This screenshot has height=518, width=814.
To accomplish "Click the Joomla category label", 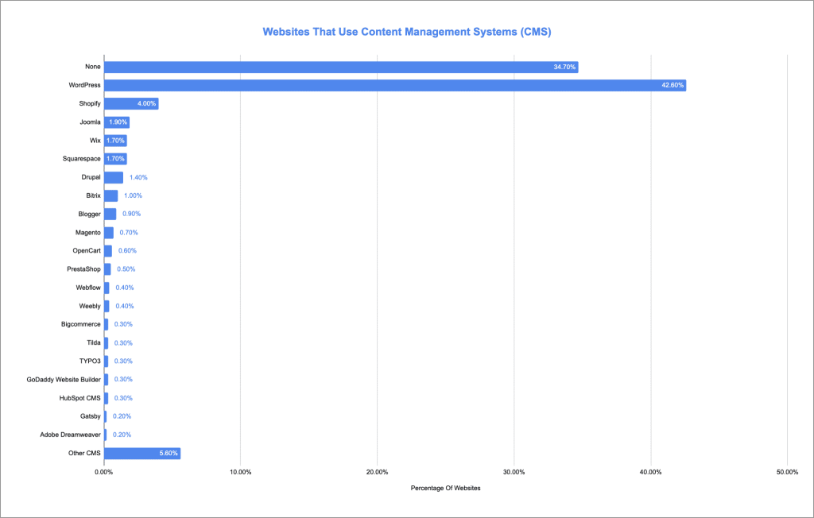I will (91, 122).
